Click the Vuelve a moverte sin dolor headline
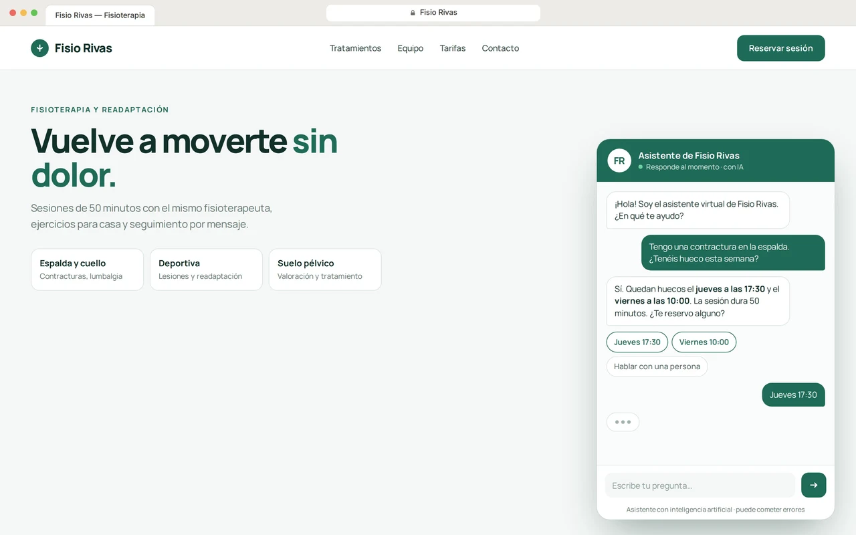The image size is (856, 535). 185,158
